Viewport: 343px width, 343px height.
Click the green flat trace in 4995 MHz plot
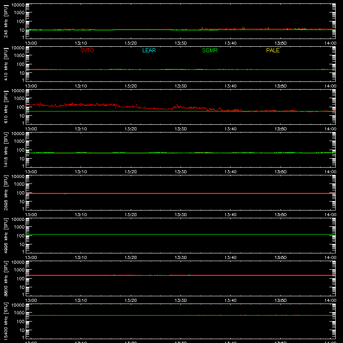(181, 234)
